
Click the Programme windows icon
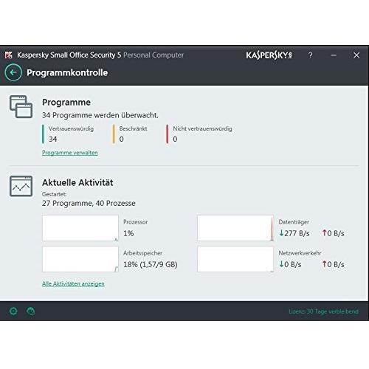tap(21, 107)
